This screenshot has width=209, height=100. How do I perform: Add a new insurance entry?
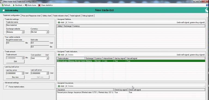[61, 86]
